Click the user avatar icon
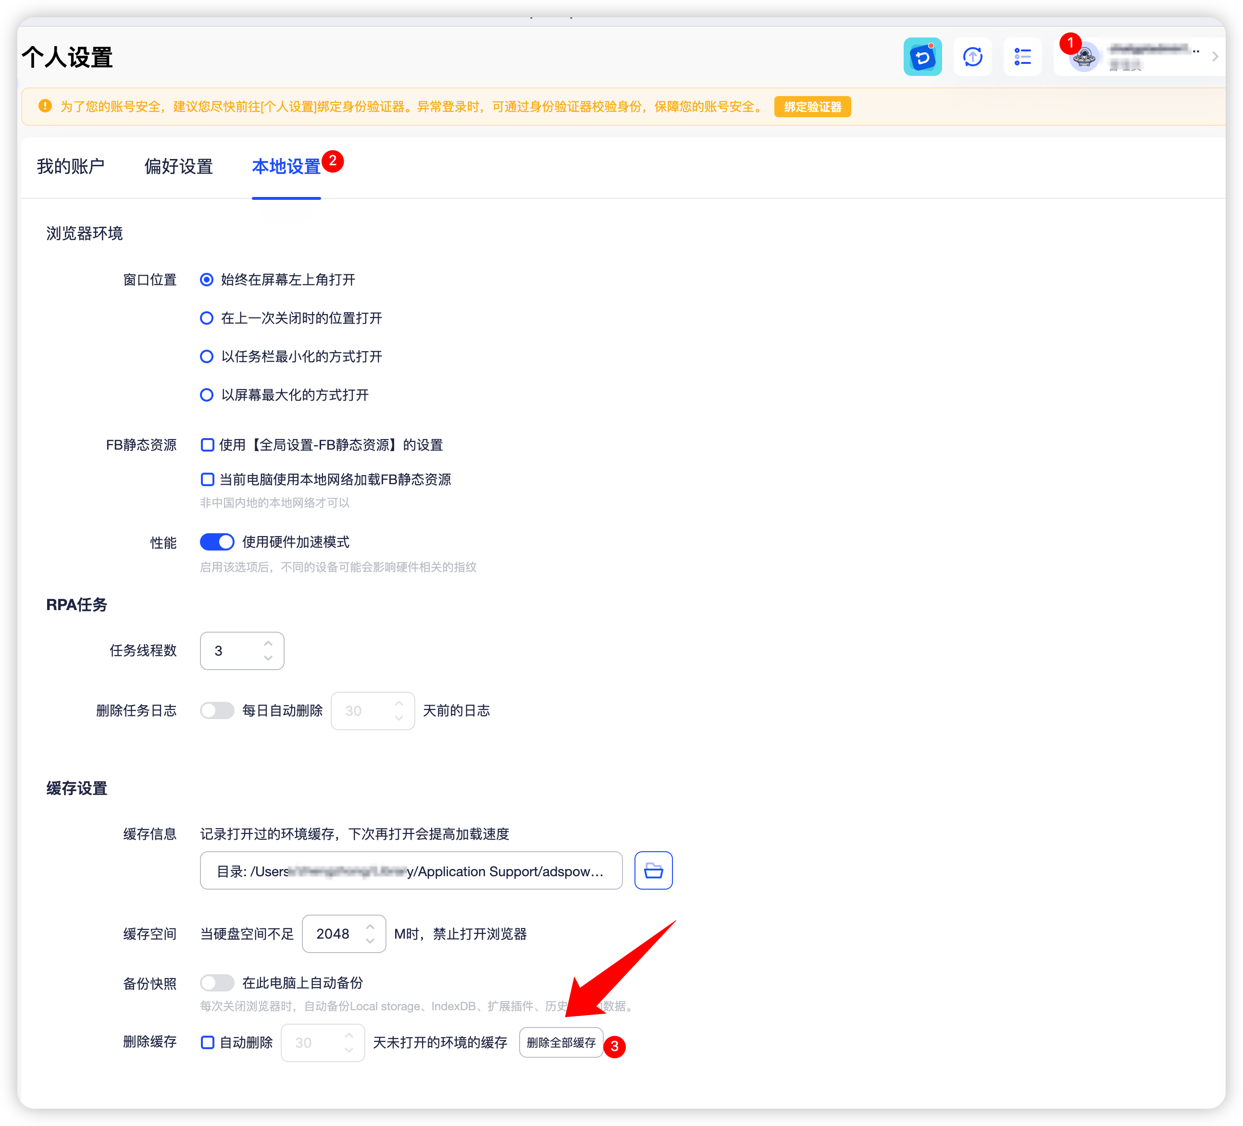Image resolution: width=1243 pixels, height=1126 pixels. point(1084,57)
